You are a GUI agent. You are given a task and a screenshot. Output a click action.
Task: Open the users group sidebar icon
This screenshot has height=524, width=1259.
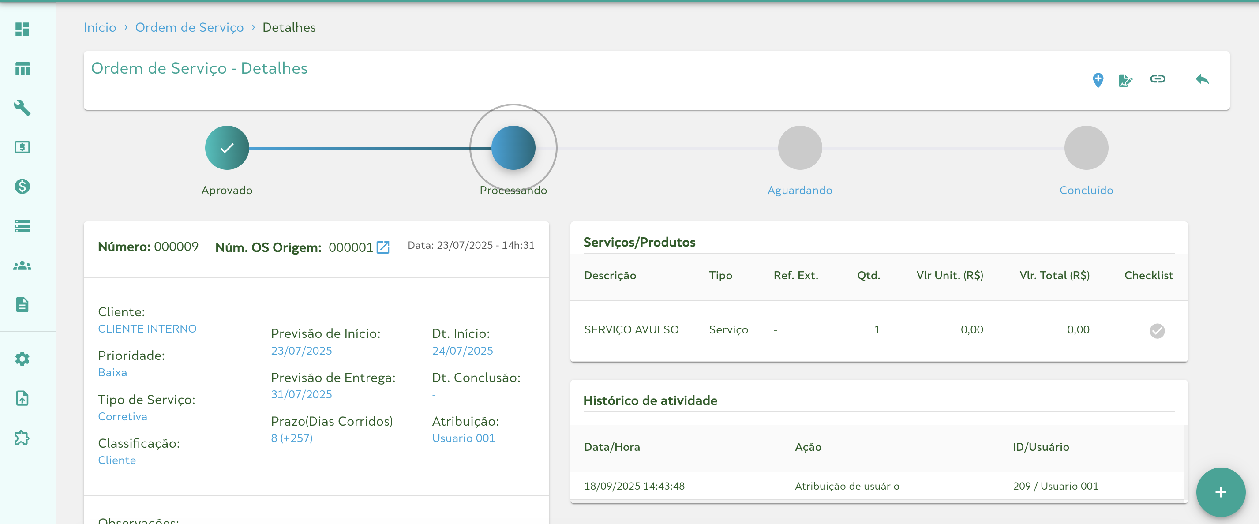pyautogui.click(x=22, y=266)
